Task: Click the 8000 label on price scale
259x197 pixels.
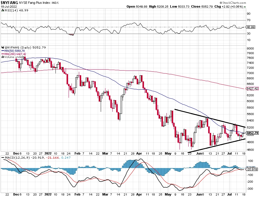Action: point(250,49)
